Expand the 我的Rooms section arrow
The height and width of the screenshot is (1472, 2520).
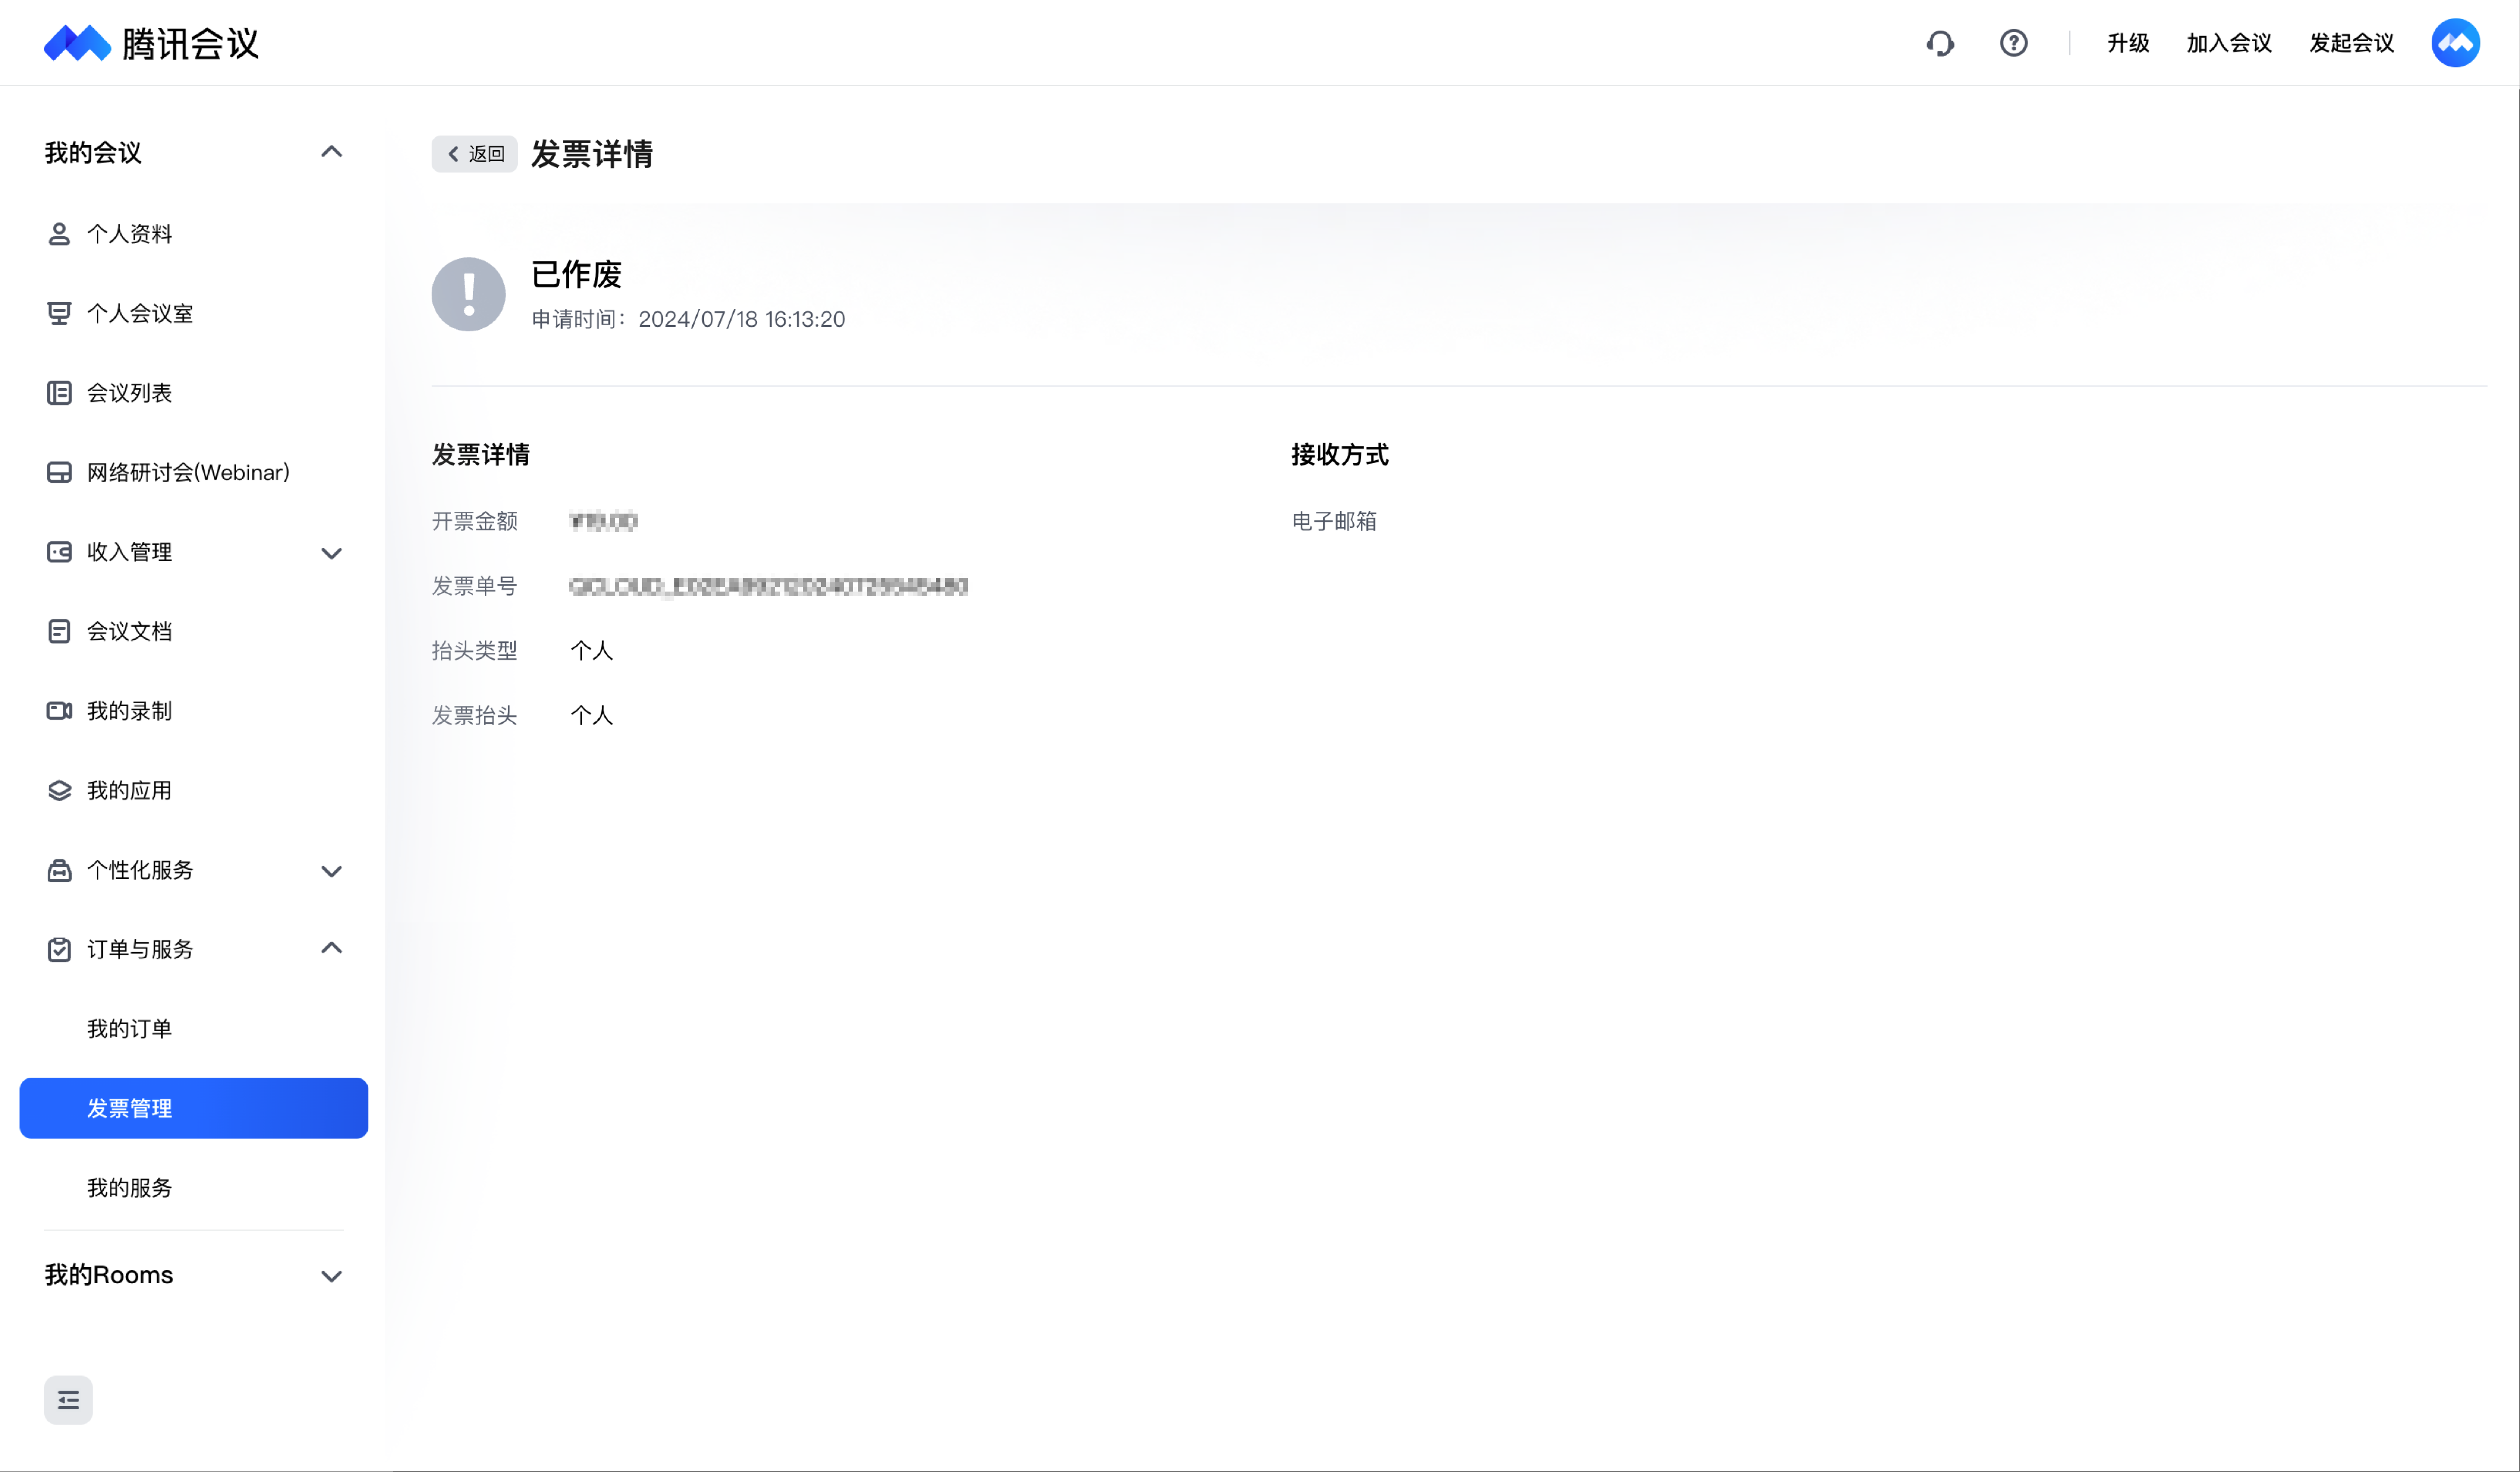click(331, 1276)
